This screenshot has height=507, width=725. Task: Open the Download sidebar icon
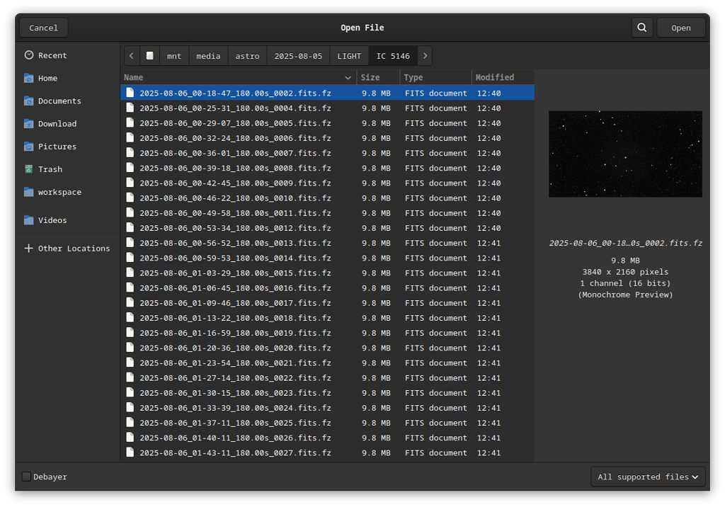click(30, 123)
